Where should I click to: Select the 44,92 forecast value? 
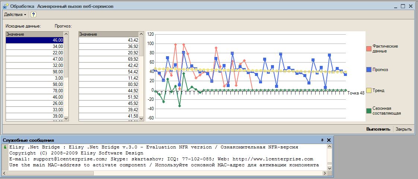(109, 91)
